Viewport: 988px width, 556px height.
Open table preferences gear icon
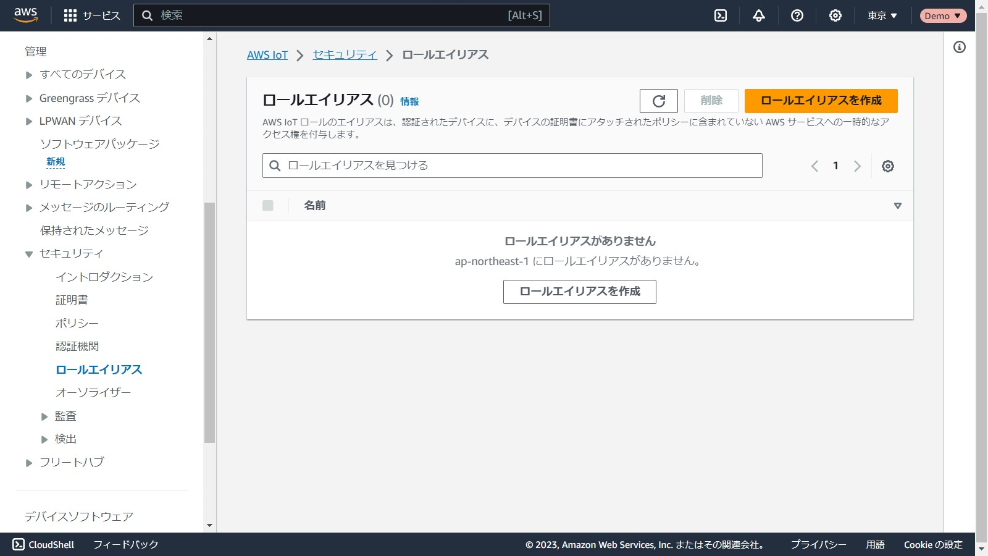coord(888,166)
